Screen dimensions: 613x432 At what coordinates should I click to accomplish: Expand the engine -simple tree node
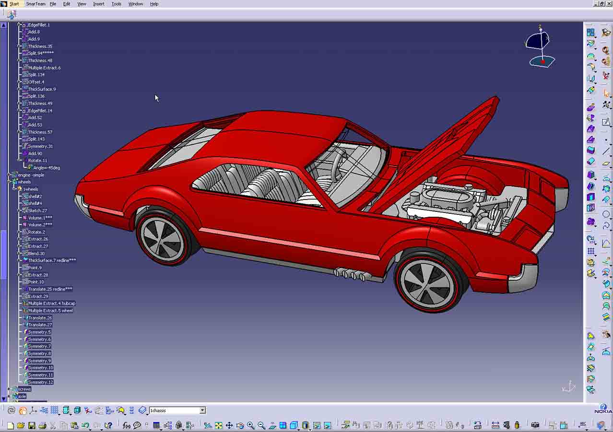9,175
